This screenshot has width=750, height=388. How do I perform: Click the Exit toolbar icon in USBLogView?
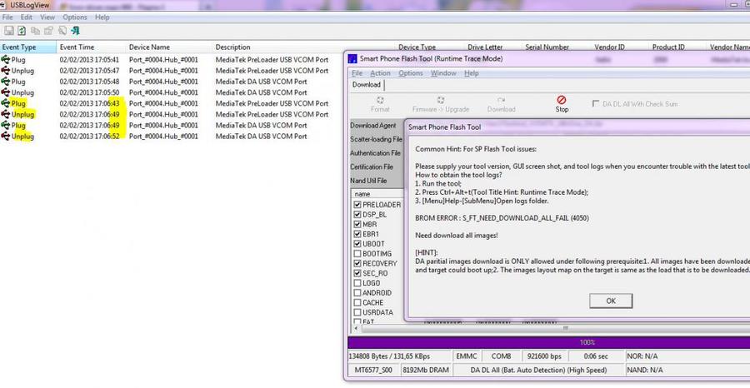(76, 31)
